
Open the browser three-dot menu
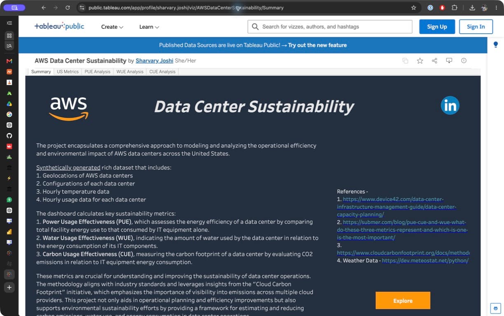[x=496, y=8]
